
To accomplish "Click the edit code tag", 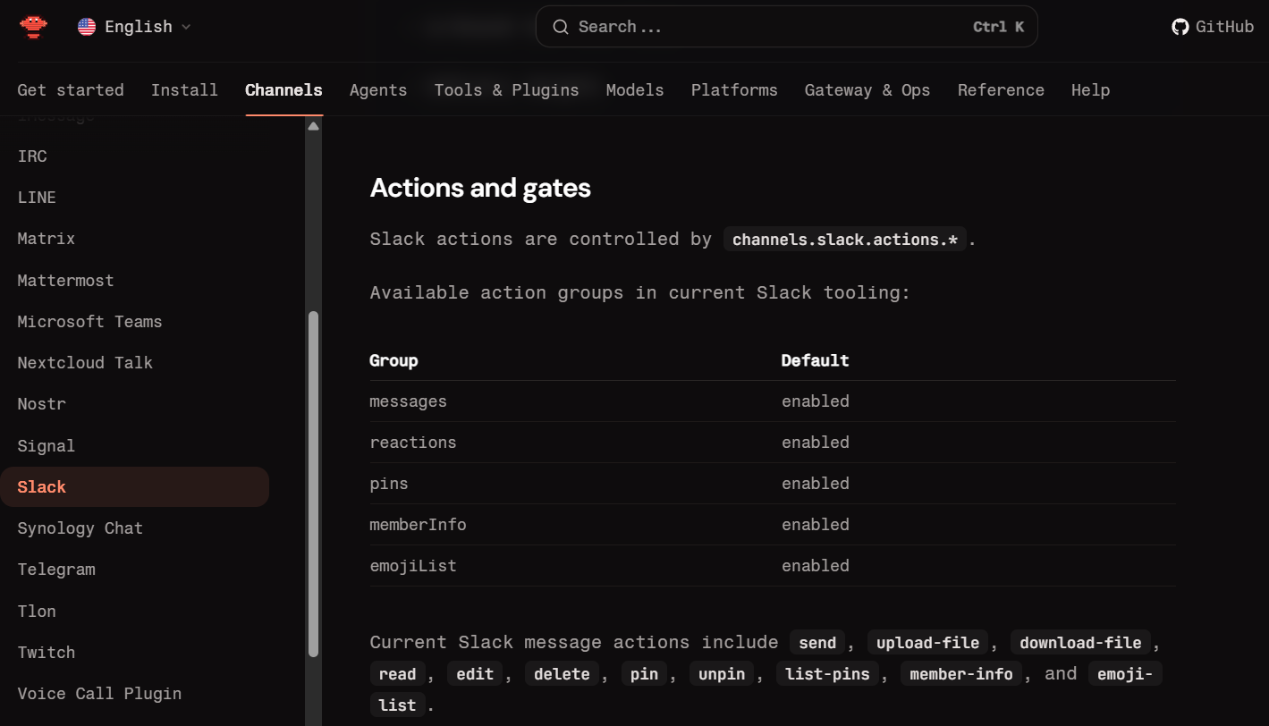I will click(x=475, y=674).
